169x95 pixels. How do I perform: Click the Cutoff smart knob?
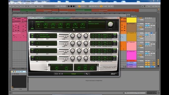68,25
